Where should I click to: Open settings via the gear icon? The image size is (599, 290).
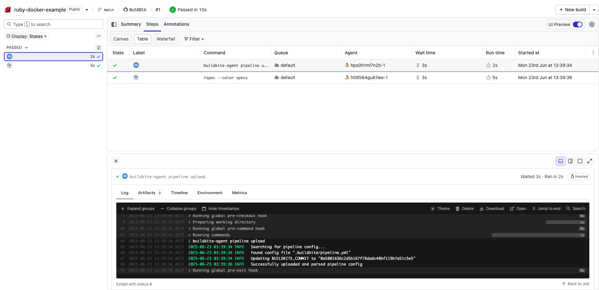click(592, 24)
